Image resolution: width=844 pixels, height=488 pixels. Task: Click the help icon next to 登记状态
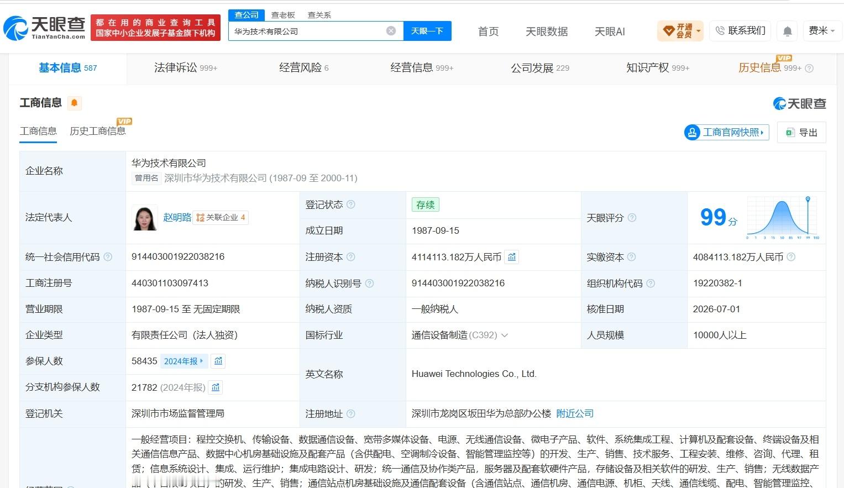tap(350, 204)
